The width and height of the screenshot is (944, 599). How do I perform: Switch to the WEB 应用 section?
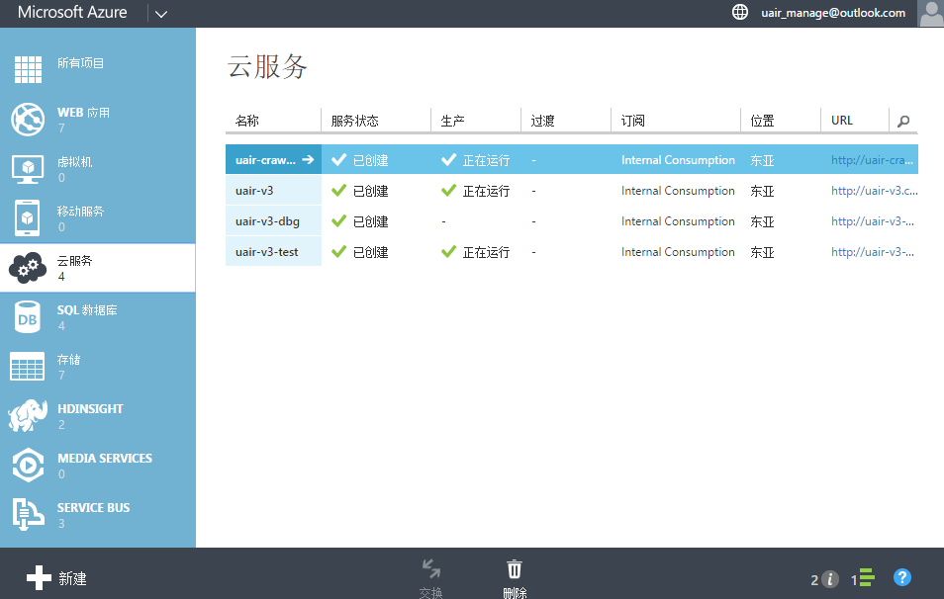point(27,117)
